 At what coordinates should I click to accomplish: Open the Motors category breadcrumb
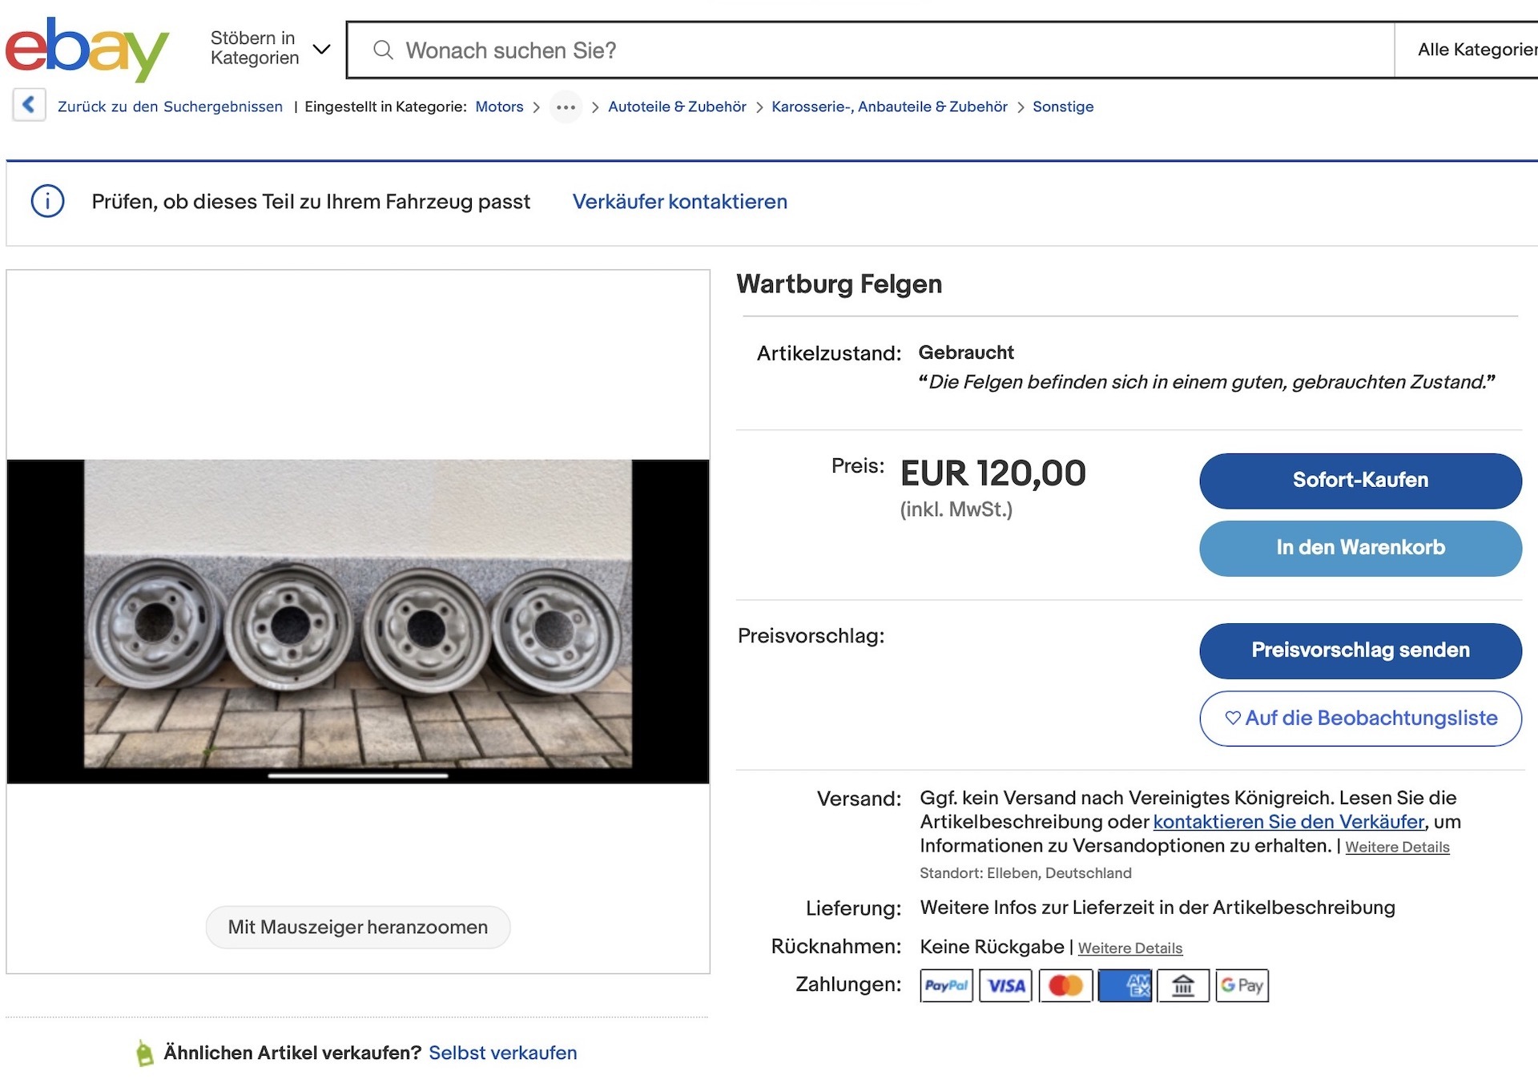point(499,107)
